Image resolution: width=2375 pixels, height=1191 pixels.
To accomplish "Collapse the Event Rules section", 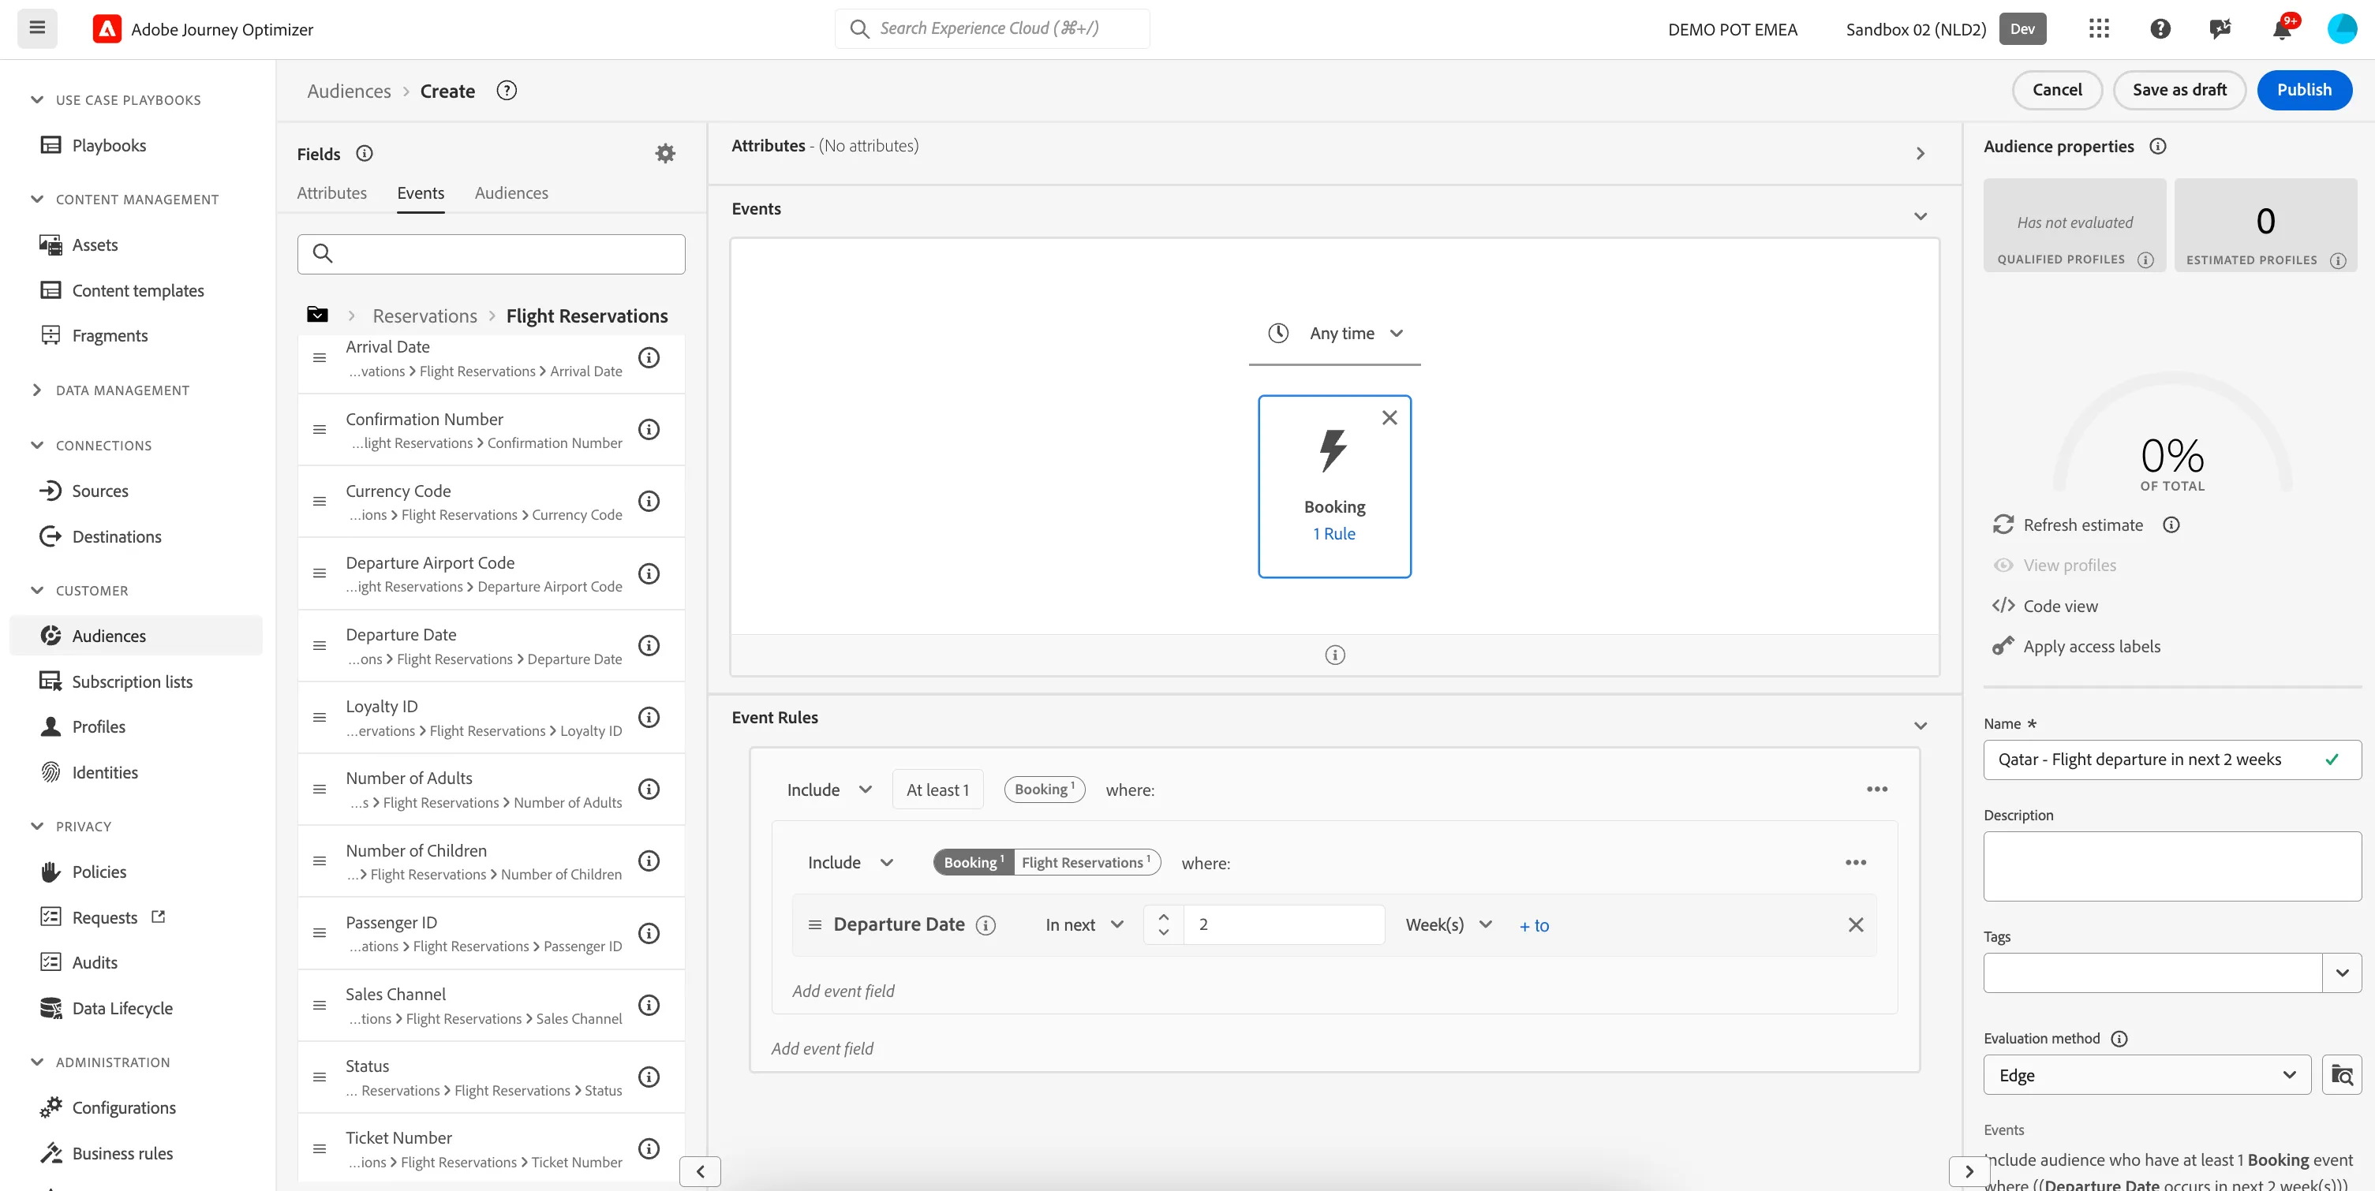I will coord(1920,726).
